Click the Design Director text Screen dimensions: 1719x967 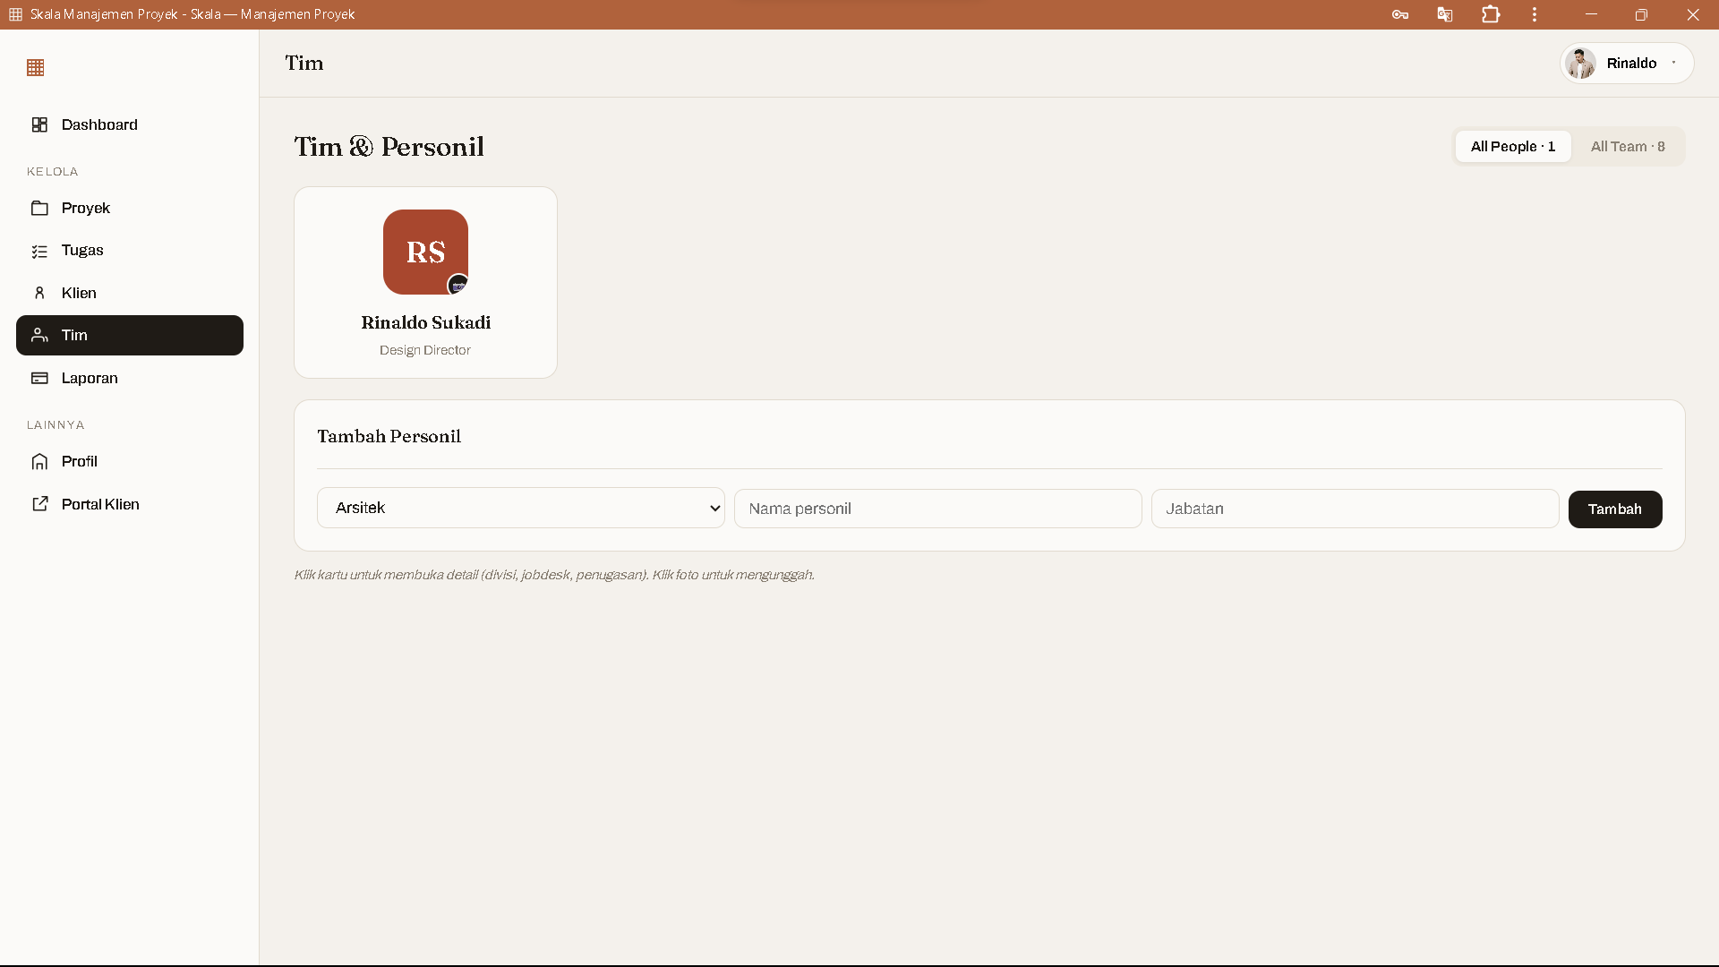(425, 350)
